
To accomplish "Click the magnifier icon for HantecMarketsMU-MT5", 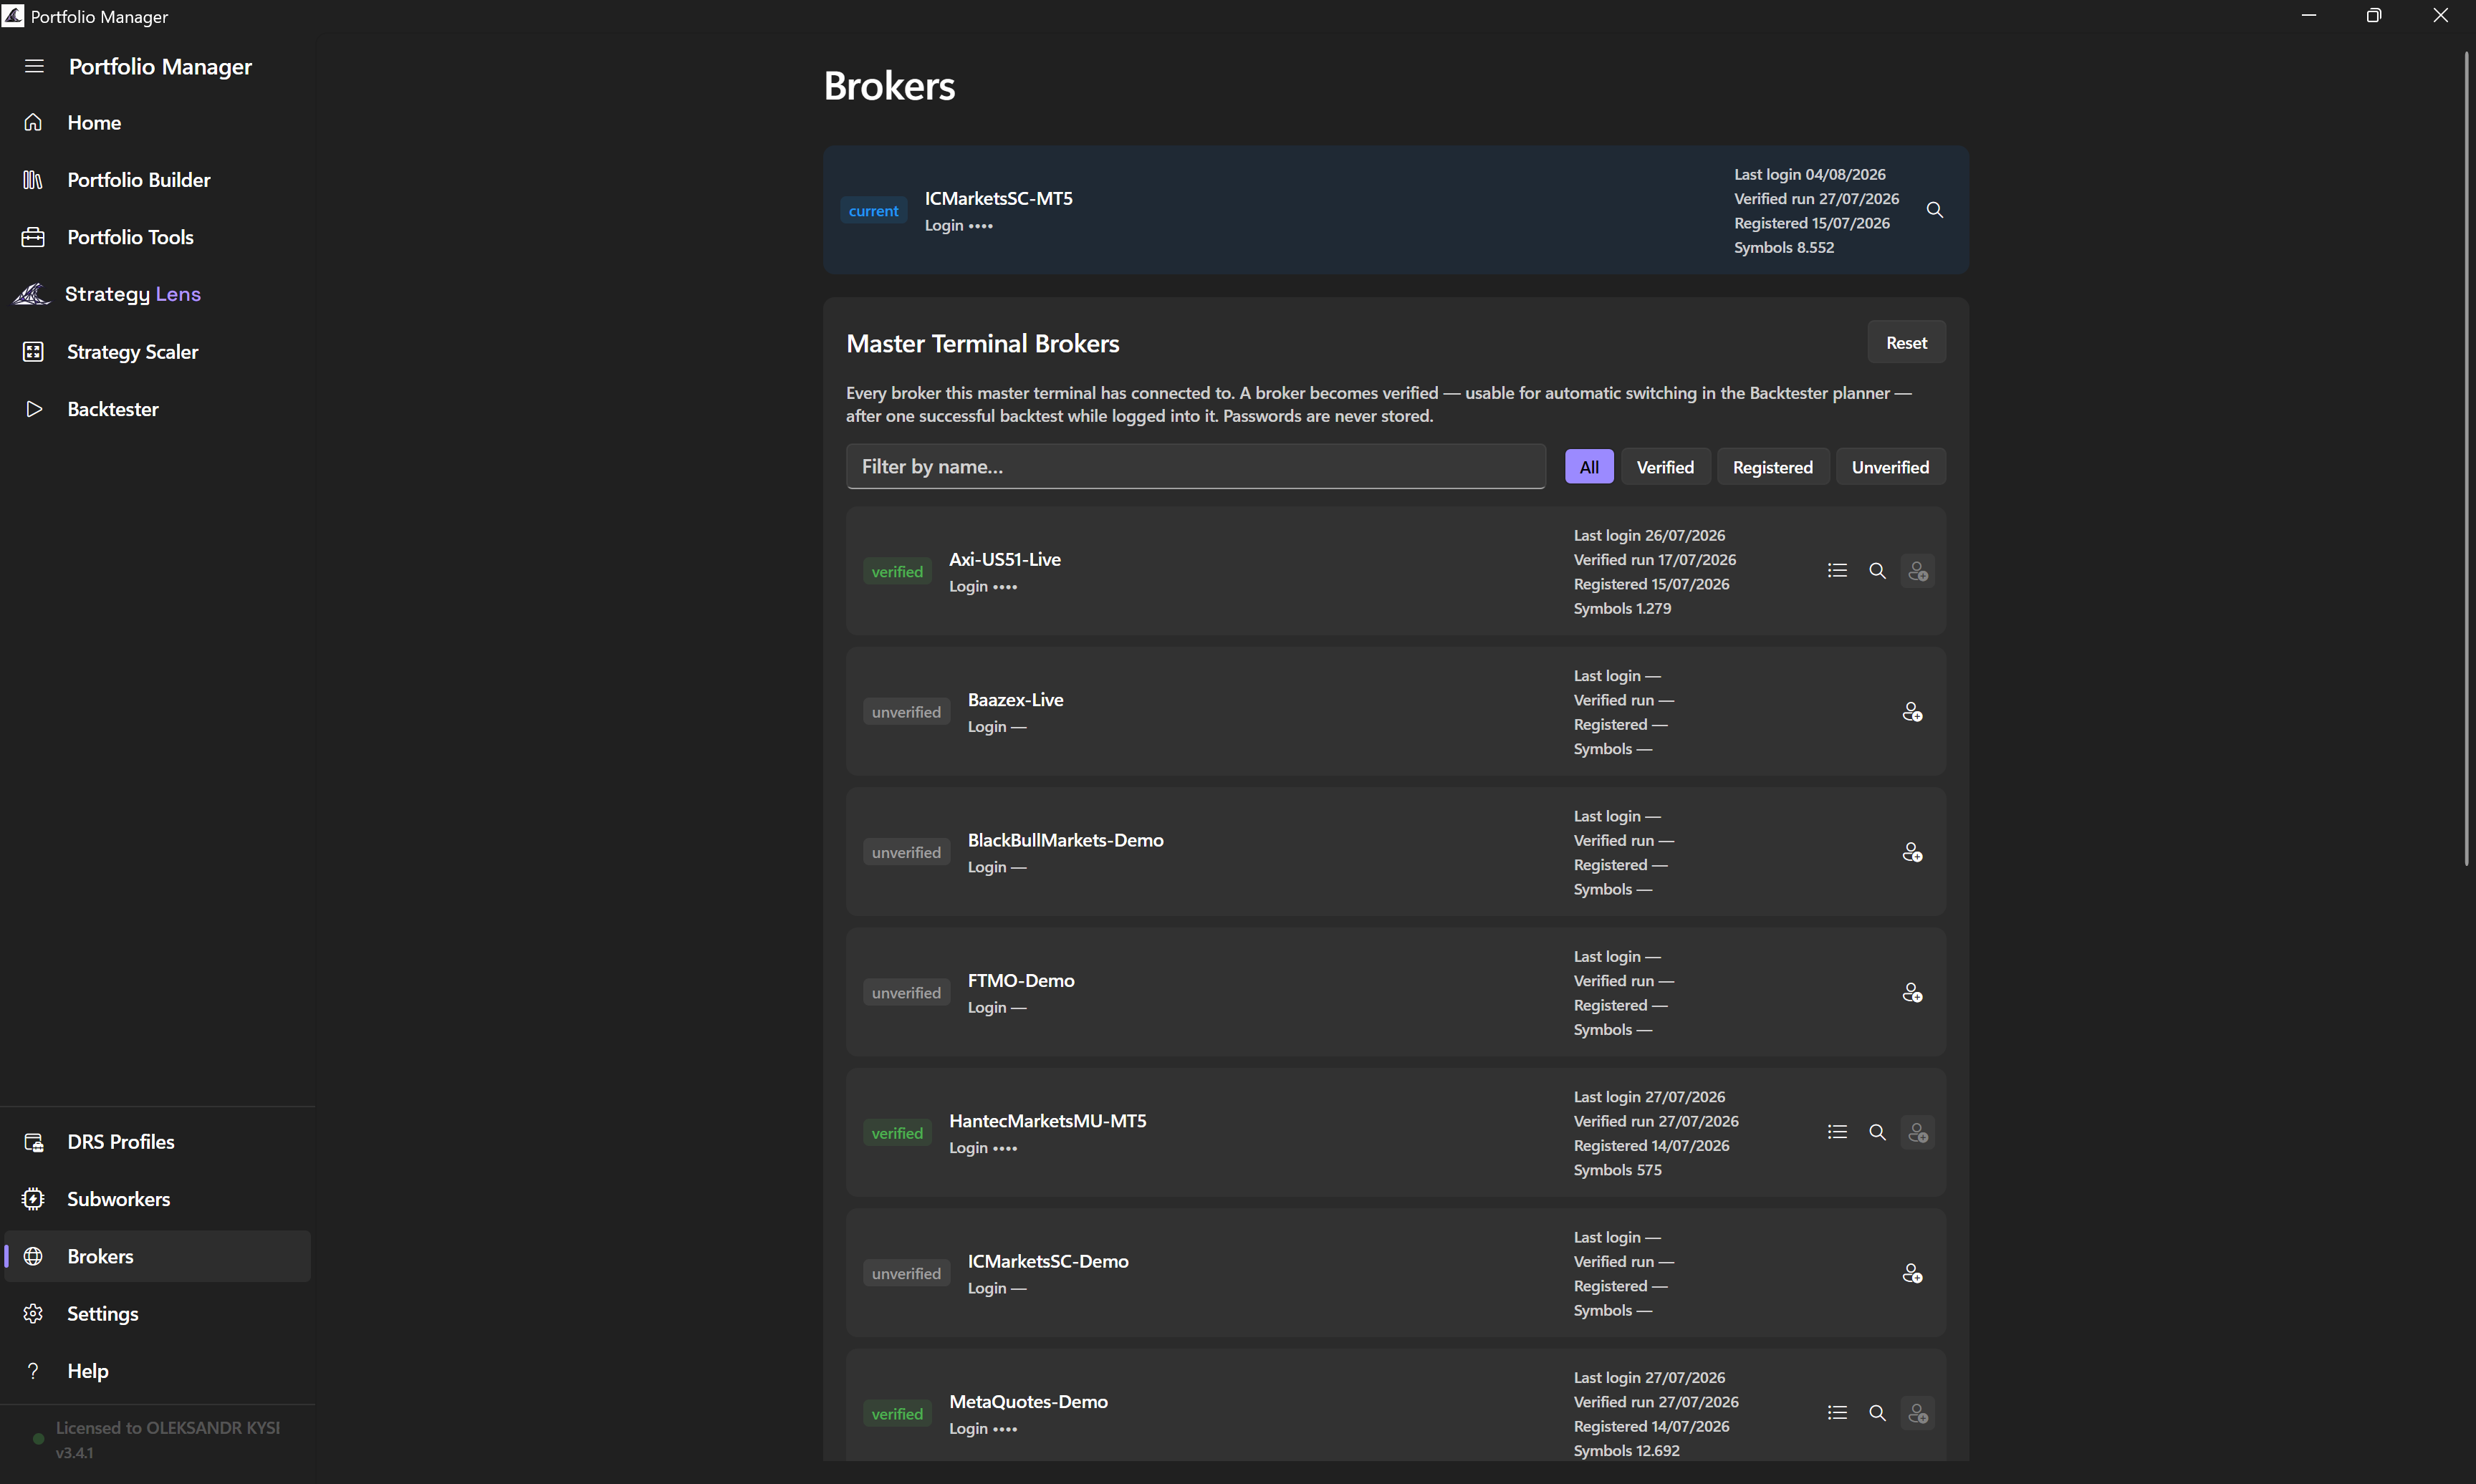I will 1878,1132.
